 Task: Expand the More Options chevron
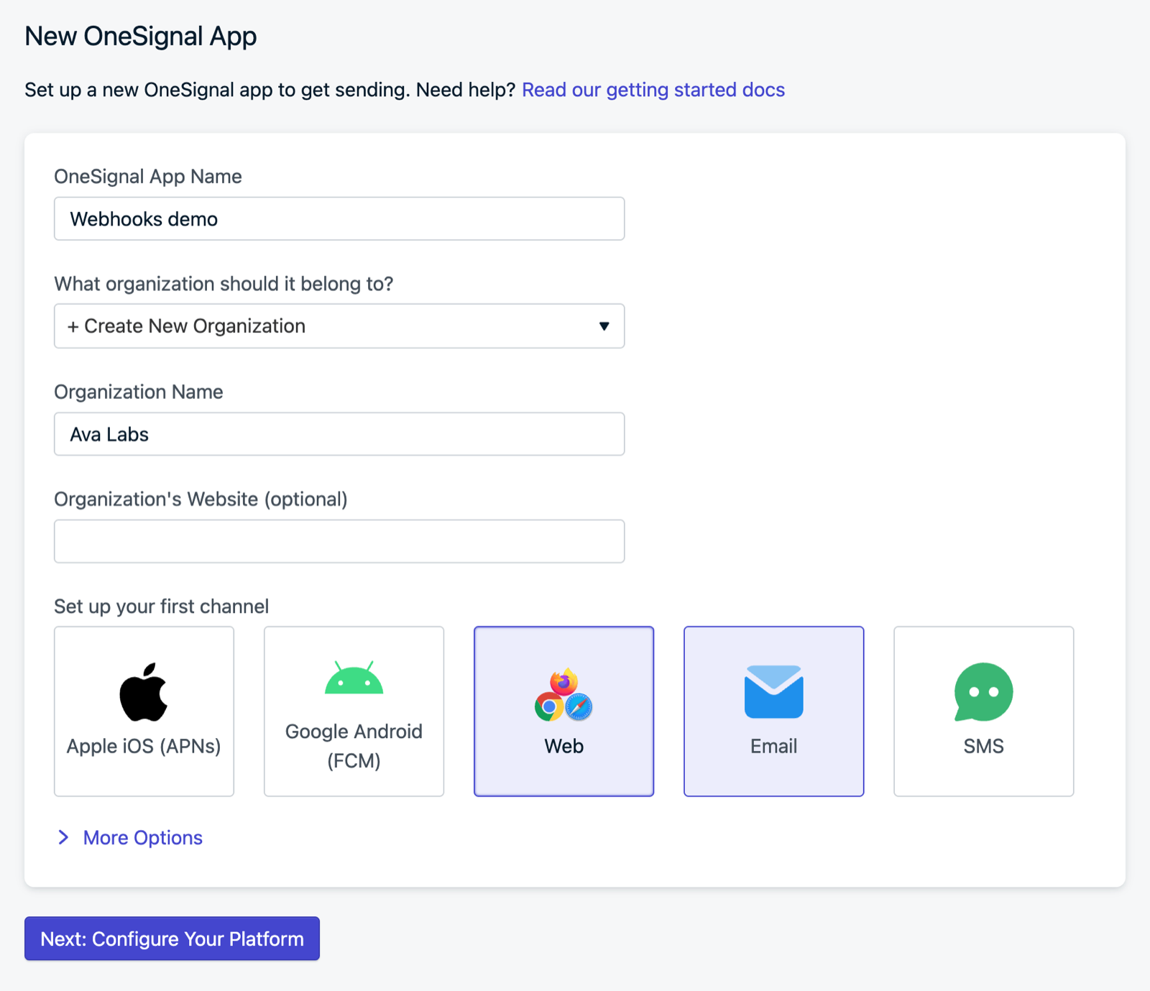[x=63, y=837]
